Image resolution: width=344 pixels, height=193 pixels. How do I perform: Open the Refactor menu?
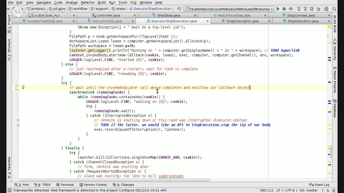coord(88,2)
